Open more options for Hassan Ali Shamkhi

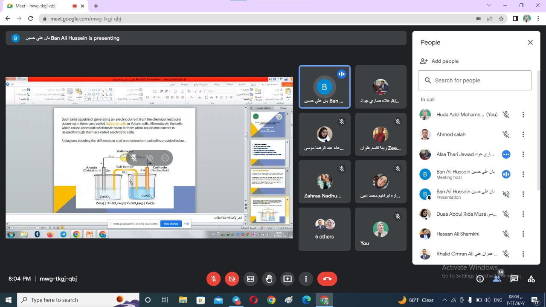(523, 234)
